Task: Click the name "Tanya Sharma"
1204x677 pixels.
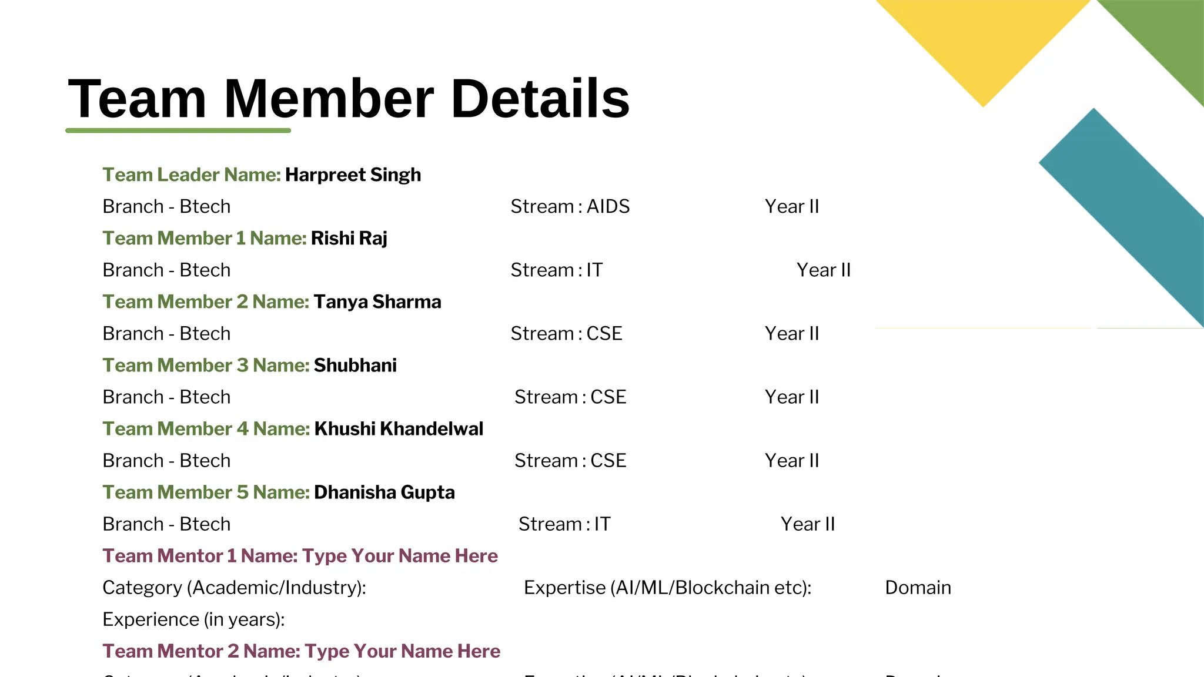Action: (377, 302)
